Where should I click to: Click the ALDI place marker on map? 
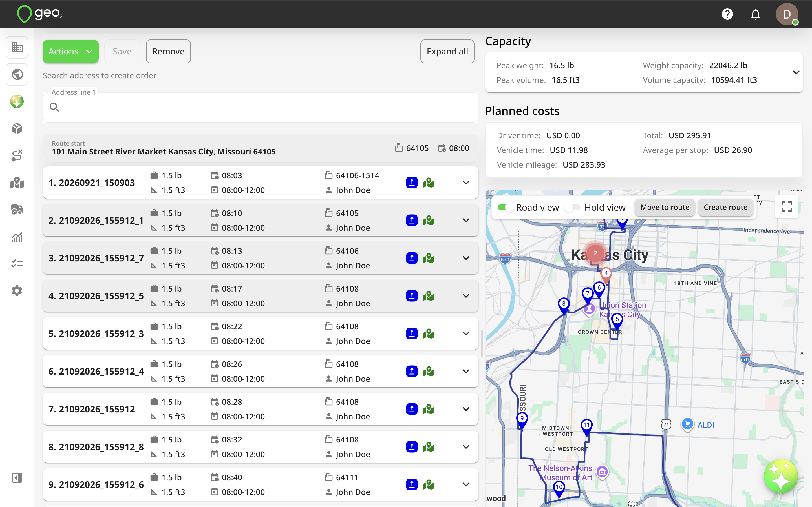(x=687, y=424)
